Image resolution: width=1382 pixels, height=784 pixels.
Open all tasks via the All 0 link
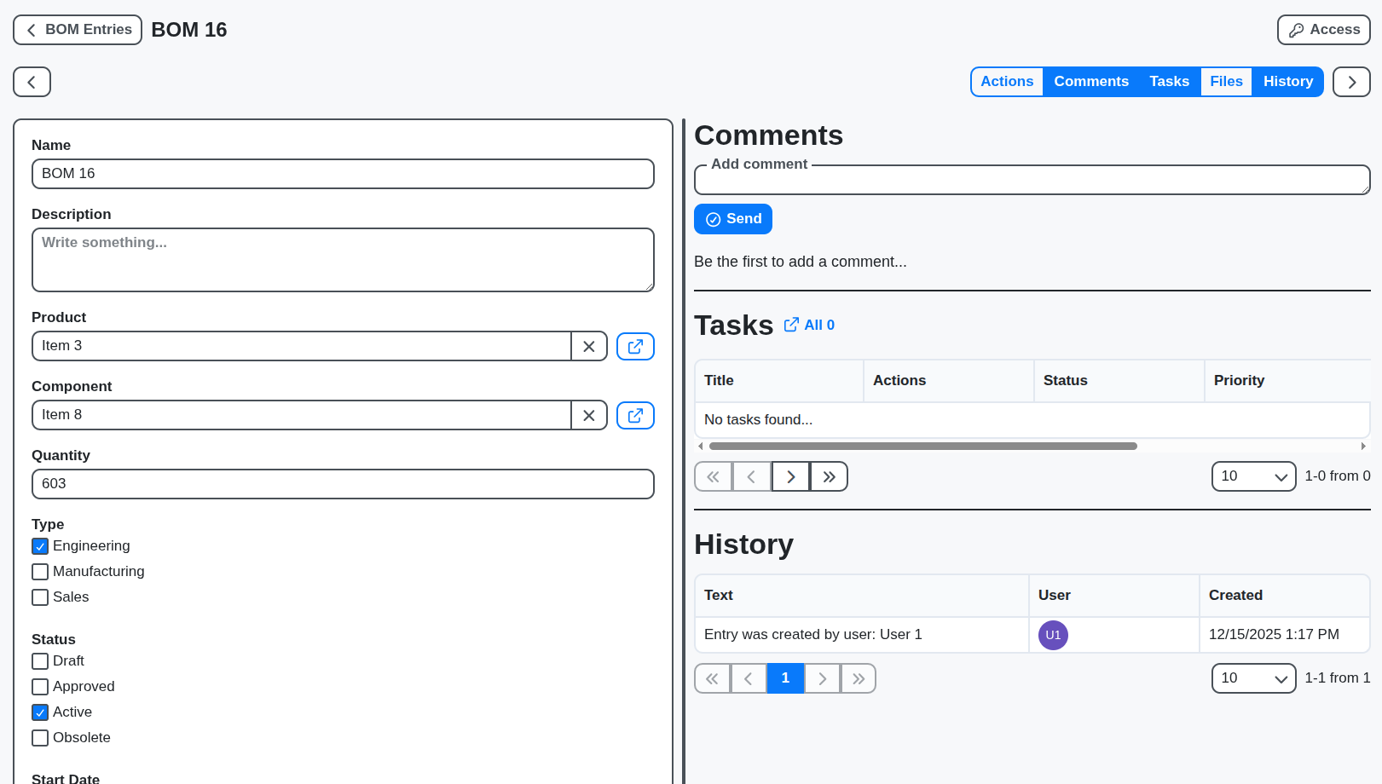click(x=808, y=325)
